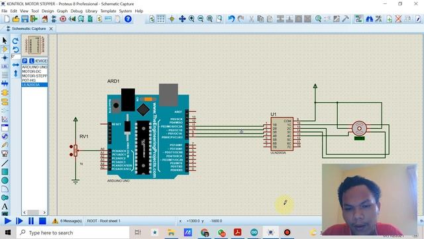This screenshot has width=424, height=239.
Task: Select ARDUINO UNO in devices list
Action: (x=34, y=67)
